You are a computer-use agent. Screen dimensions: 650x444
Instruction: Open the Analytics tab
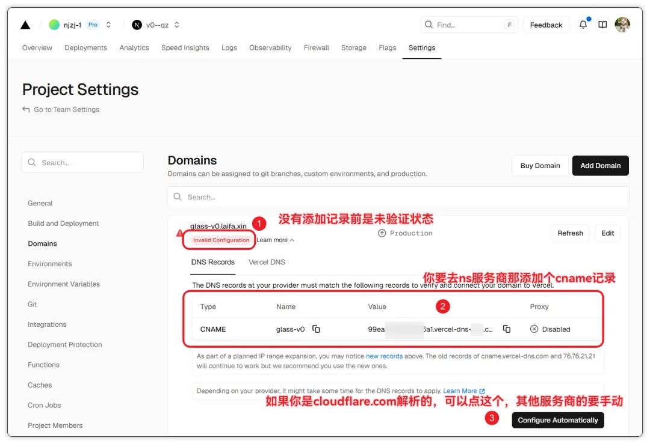point(134,47)
